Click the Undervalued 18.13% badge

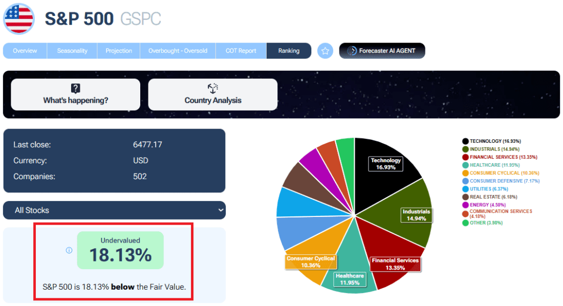click(x=120, y=250)
